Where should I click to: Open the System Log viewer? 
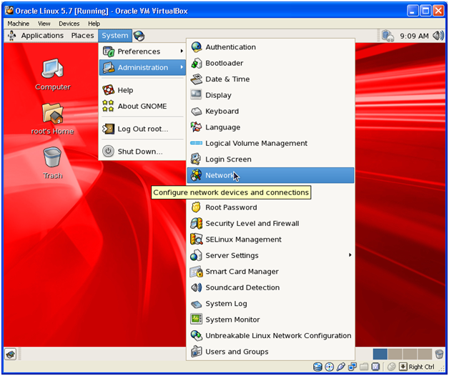(270, 304)
